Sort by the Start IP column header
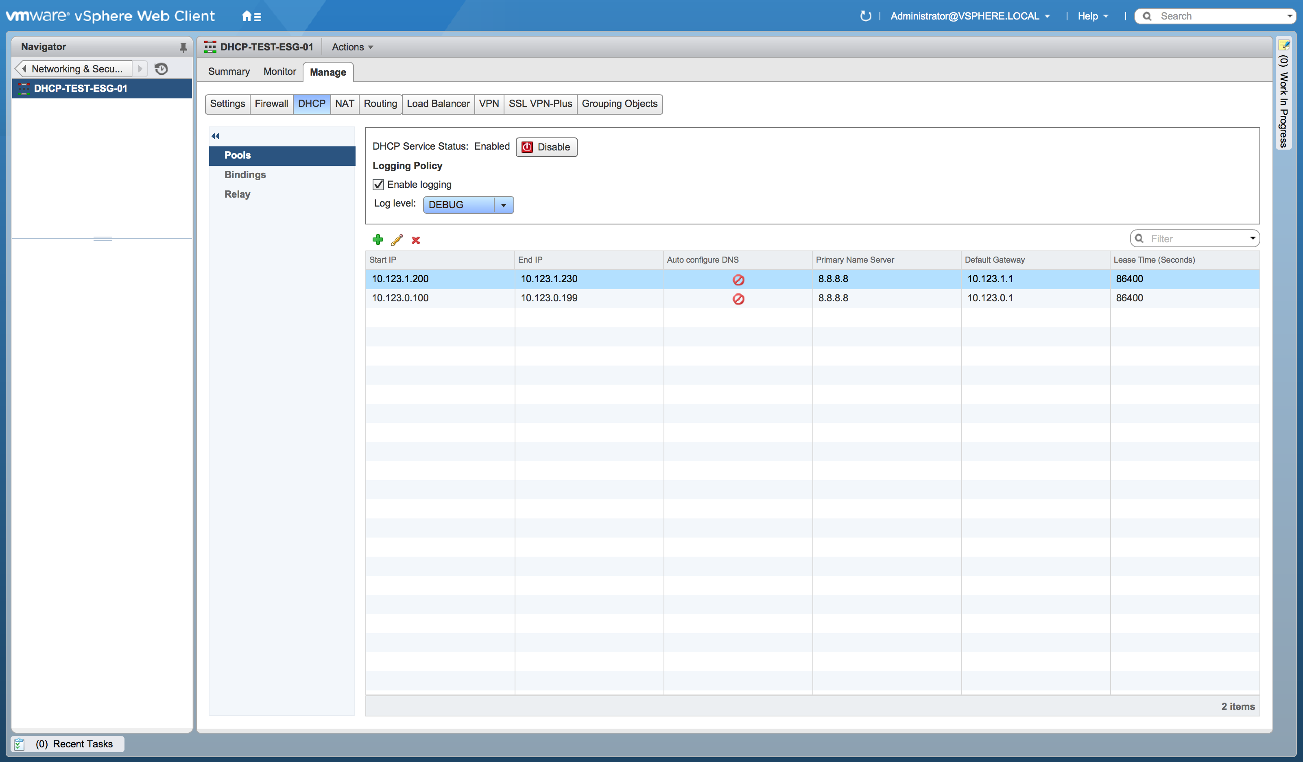 [439, 259]
